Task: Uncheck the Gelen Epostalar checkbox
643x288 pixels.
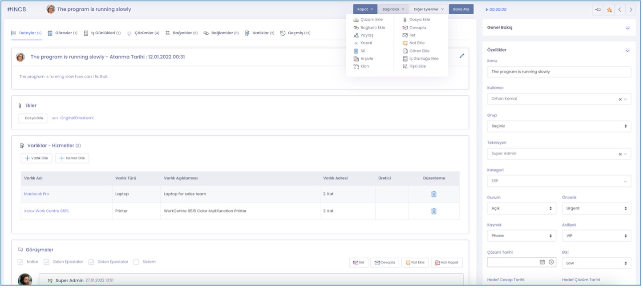Action: [x=46, y=262]
